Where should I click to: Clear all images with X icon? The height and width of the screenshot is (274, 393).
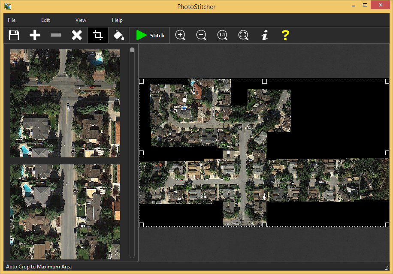(77, 35)
